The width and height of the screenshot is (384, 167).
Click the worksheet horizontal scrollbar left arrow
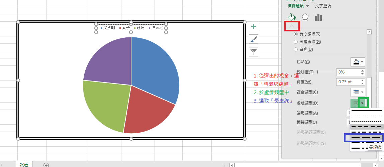[232, 165]
